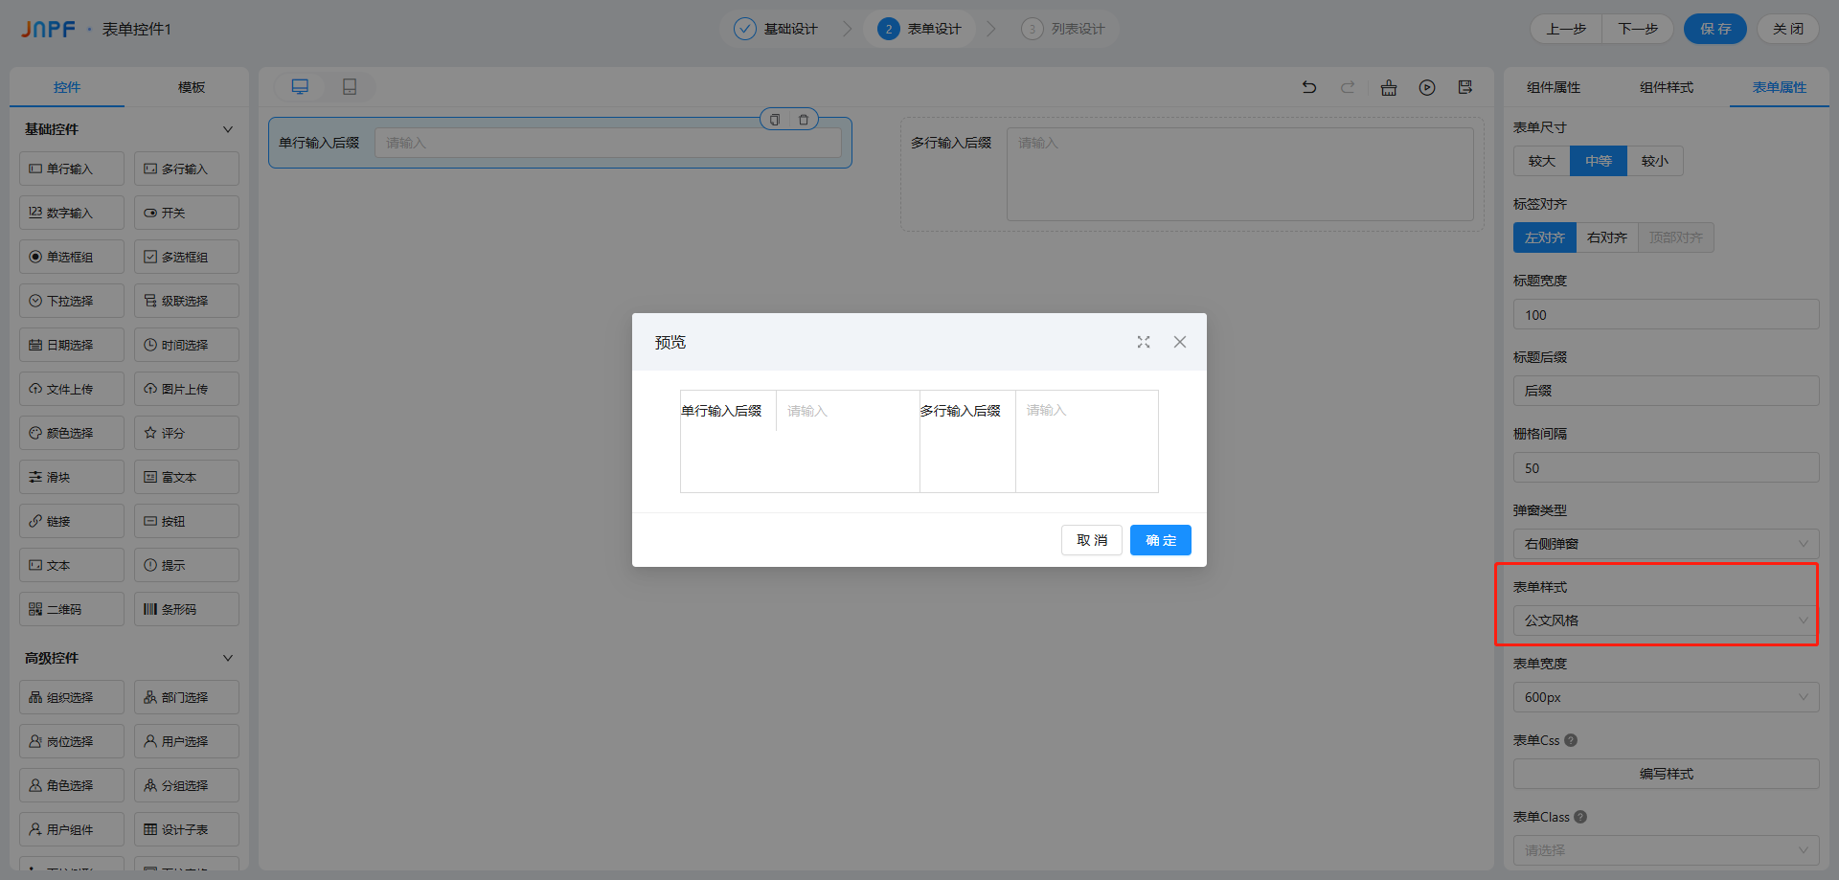Click the clear canvas broom icon

[1389, 87]
